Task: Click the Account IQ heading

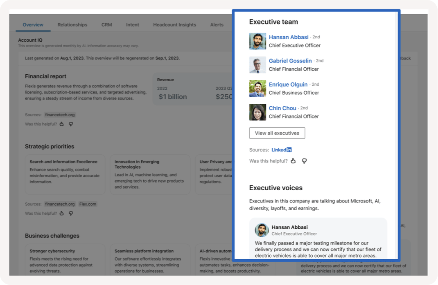Action: (30, 40)
